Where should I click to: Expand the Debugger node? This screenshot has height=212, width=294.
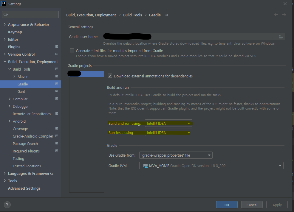(x=10, y=106)
